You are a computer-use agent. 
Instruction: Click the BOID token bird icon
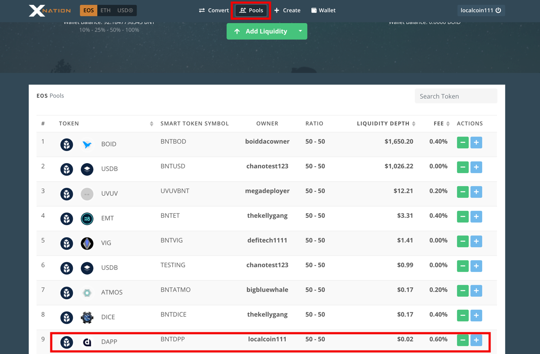[x=87, y=144]
